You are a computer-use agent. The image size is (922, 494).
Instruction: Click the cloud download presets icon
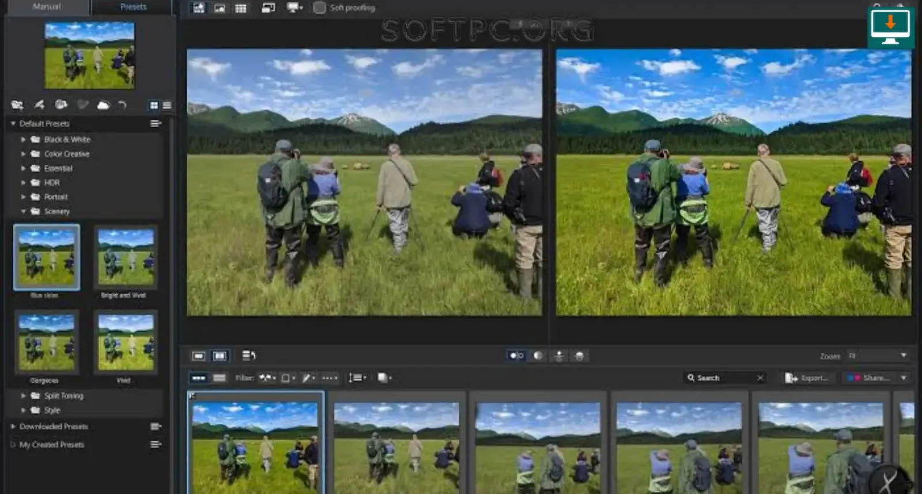pos(103,105)
